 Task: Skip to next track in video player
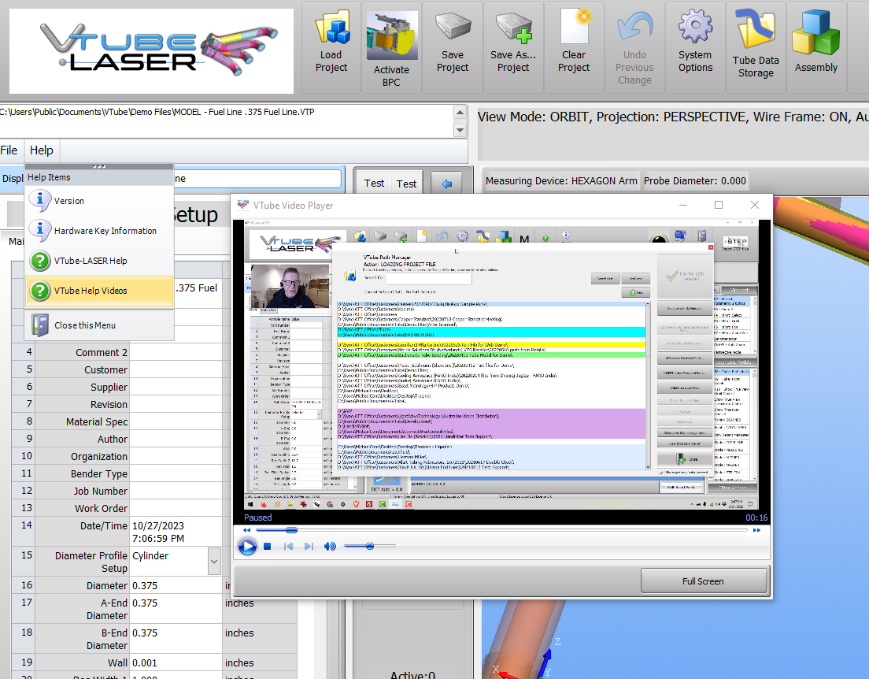[309, 547]
